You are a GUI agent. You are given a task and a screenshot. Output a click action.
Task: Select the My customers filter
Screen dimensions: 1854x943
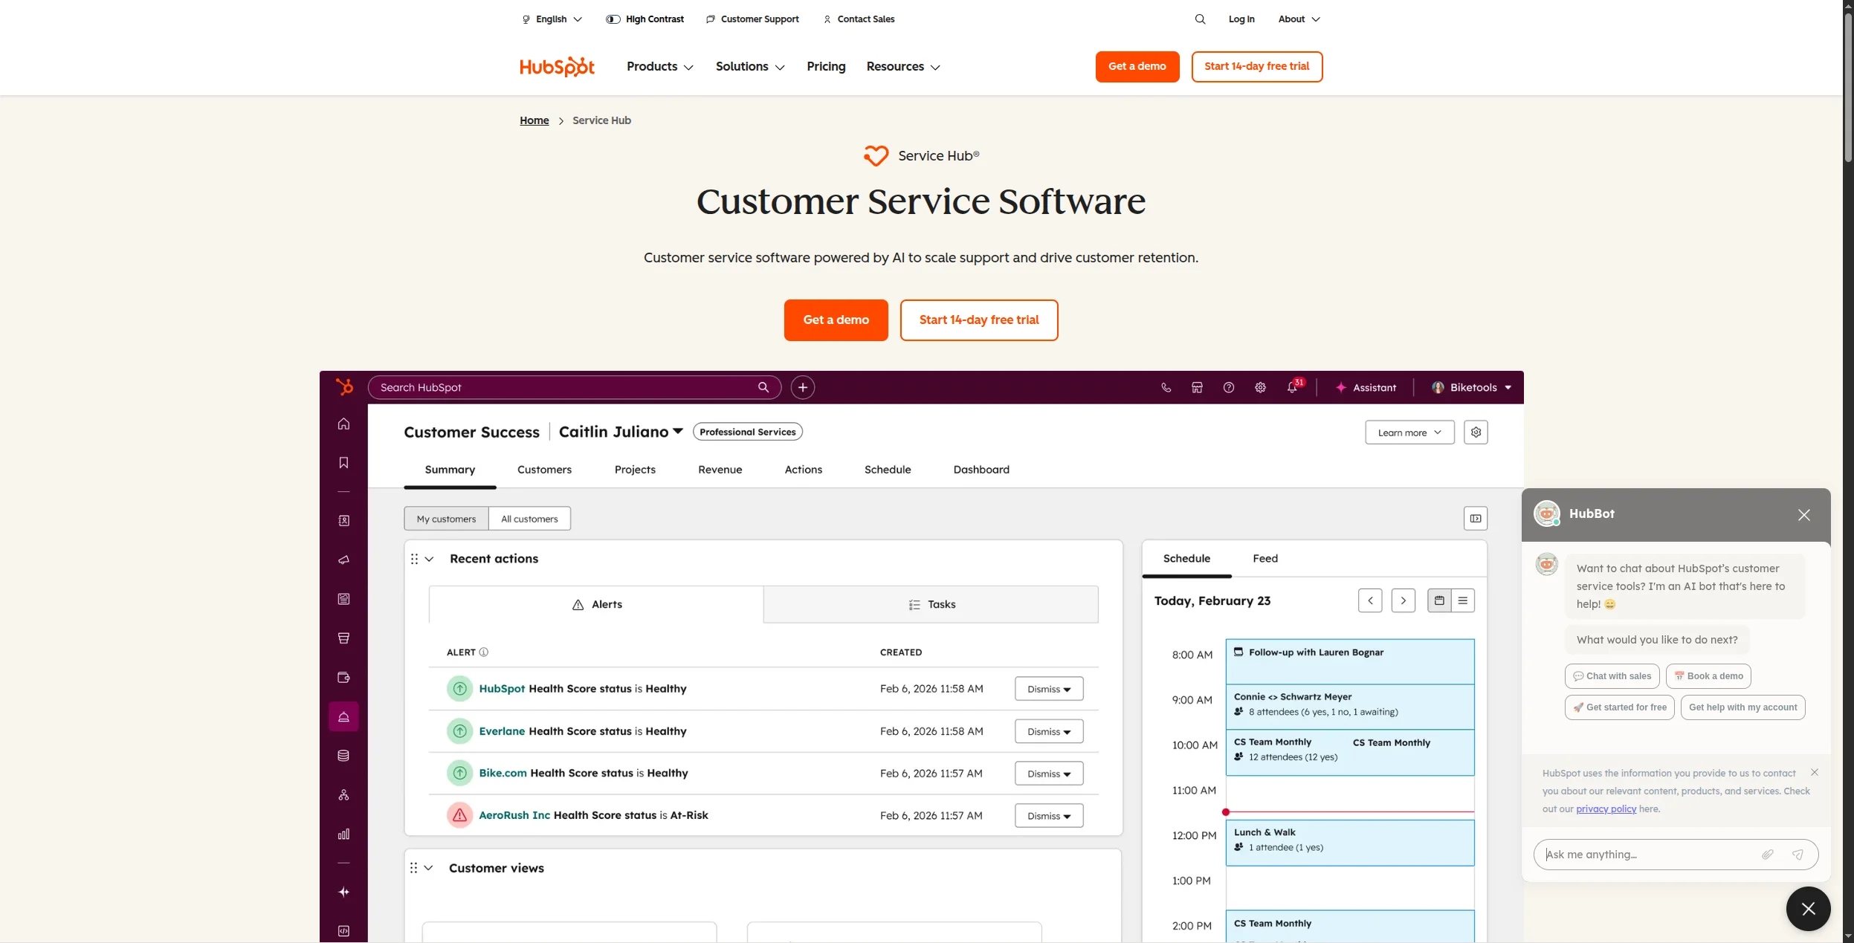(x=446, y=519)
